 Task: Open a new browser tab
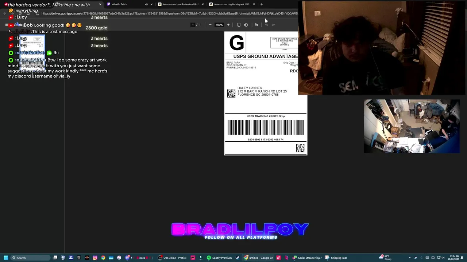pyautogui.click(x=262, y=4)
